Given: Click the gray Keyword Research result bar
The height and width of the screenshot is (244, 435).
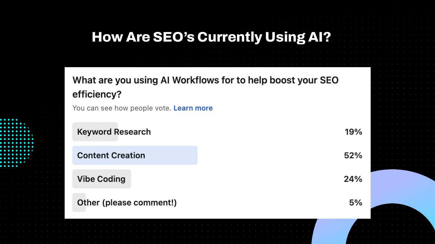Looking at the screenshot, I should 95,132.
